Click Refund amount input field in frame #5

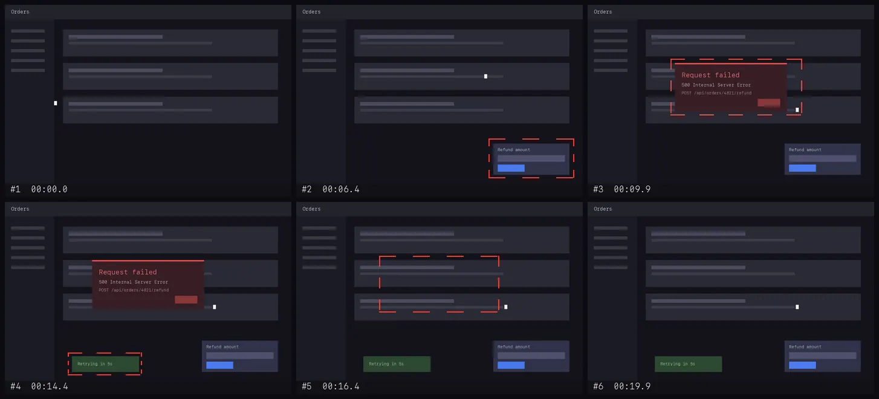531,355
